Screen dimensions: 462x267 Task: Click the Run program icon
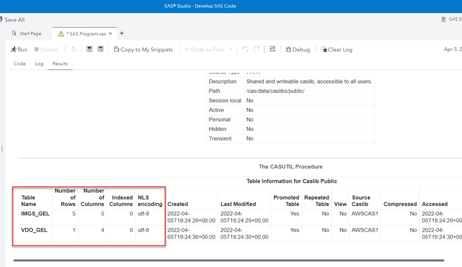click(14, 49)
